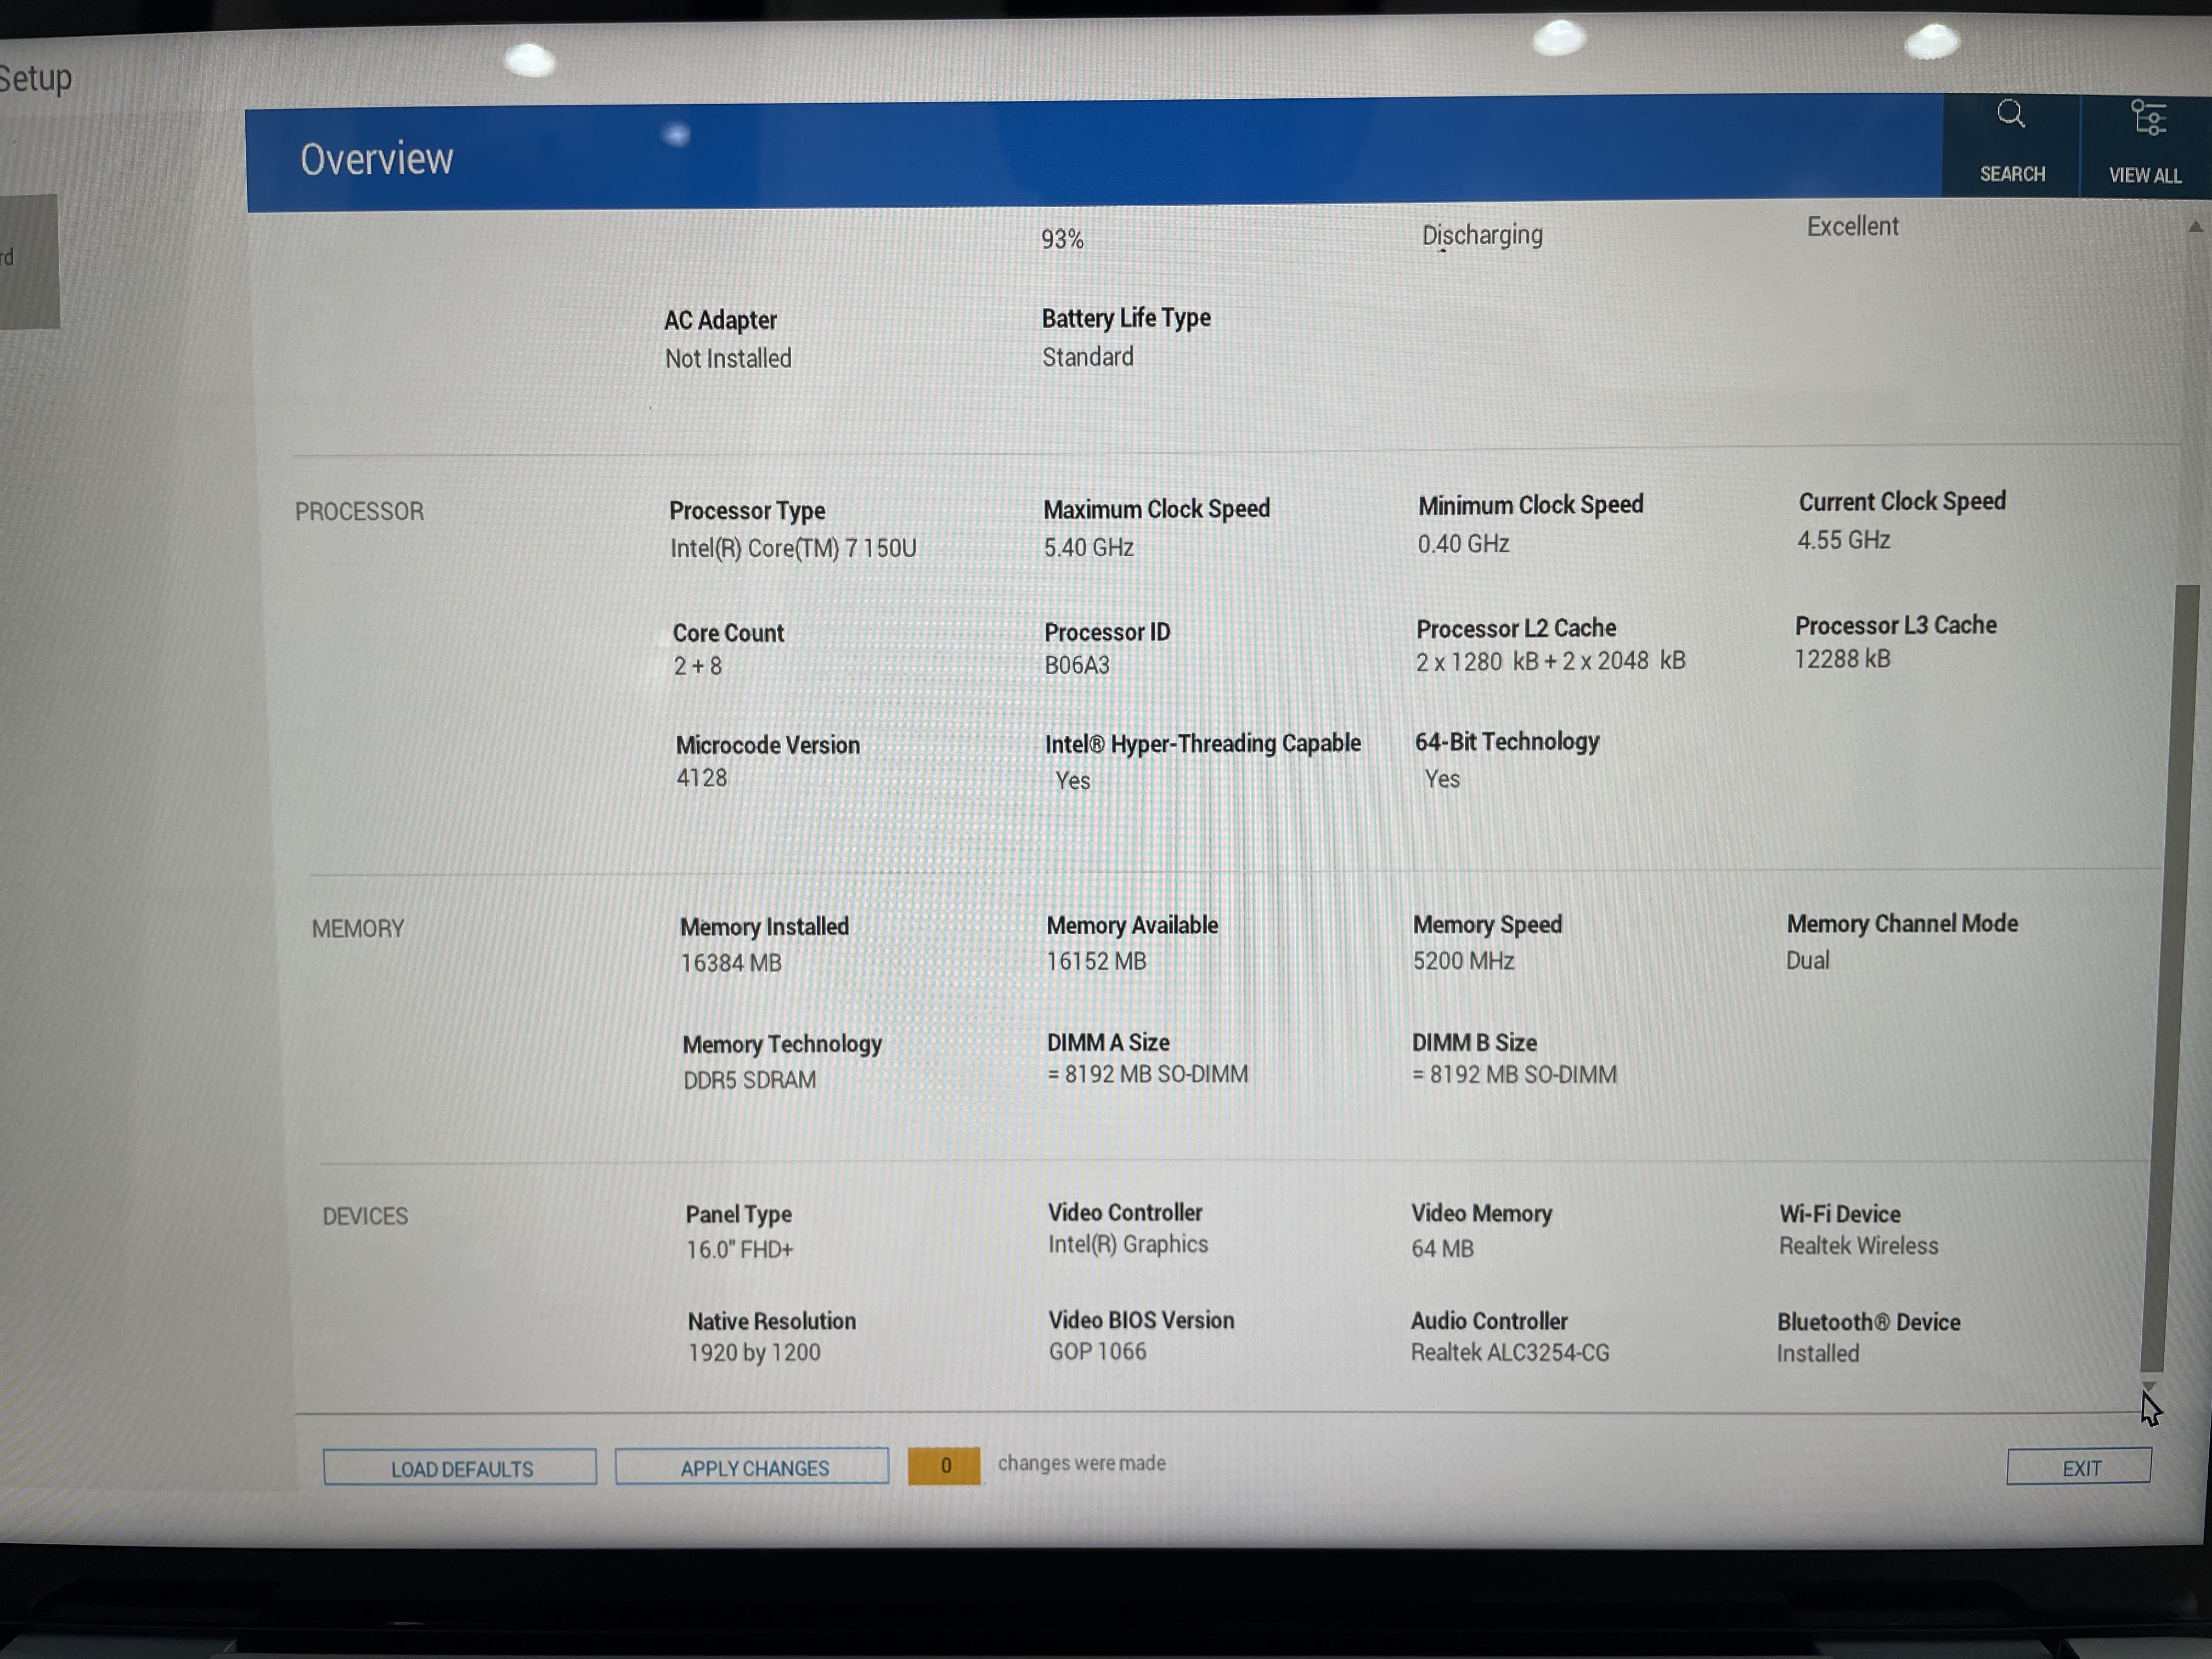Click the "Battery Life Type" label

(x=1126, y=318)
